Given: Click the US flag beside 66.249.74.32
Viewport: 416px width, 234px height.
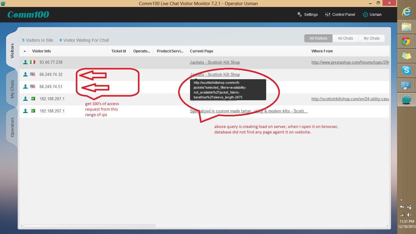Looking at the screenshot, I should [33, 74].
